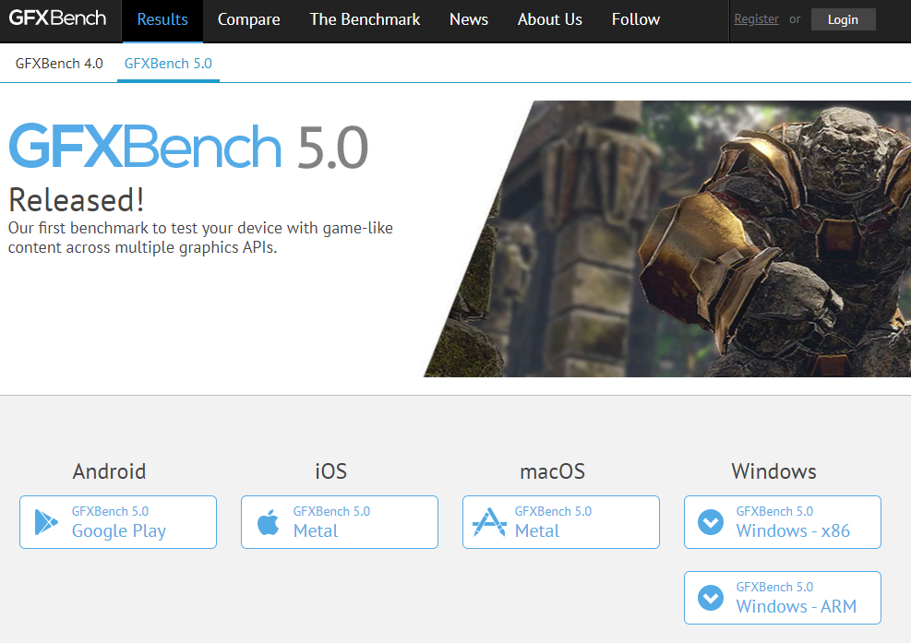The image size is (911, 643).
Task: Click the App Store icon under macOS
Action: point(489,521)
